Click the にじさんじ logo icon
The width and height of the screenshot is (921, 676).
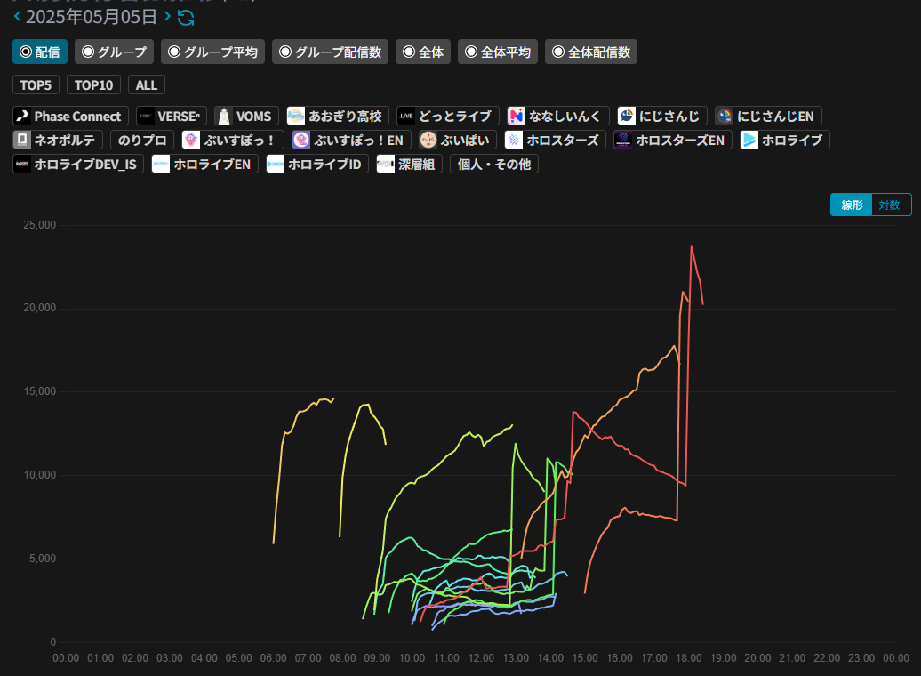pos(627,116)
